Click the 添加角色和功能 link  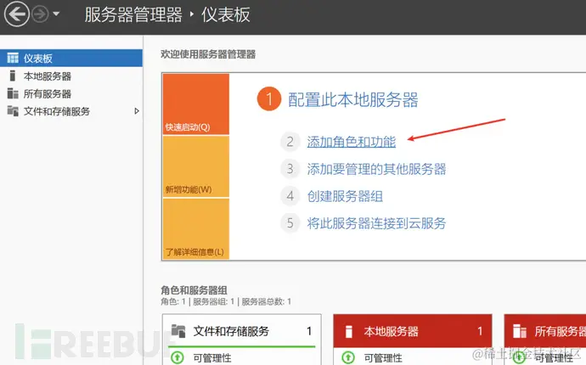tap(352, 142)
